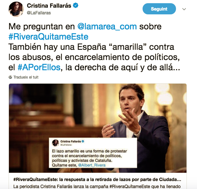This screenshot has width=197, height=189.
Task: Click the globe icon beside Tradueix el tuit
Action: 10,77
